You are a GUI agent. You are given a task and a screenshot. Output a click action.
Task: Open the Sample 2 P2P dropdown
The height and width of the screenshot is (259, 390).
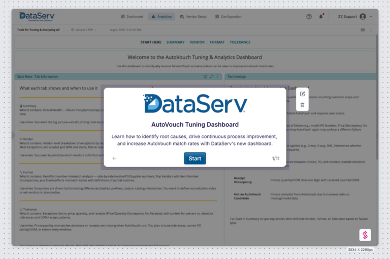pos(84,30)
